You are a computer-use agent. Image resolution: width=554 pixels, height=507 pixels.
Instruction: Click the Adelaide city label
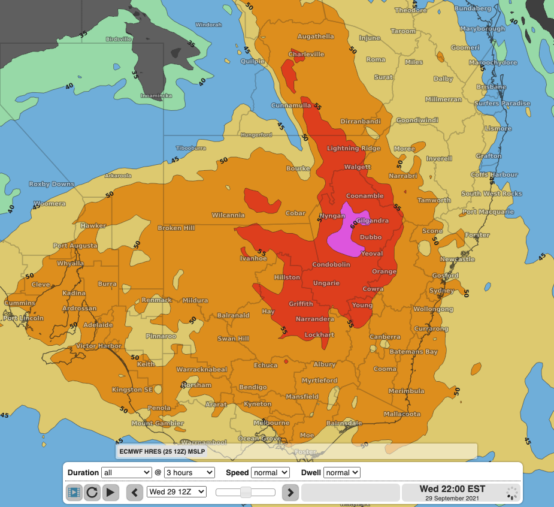pyautogui.click(x=98, y=325)
